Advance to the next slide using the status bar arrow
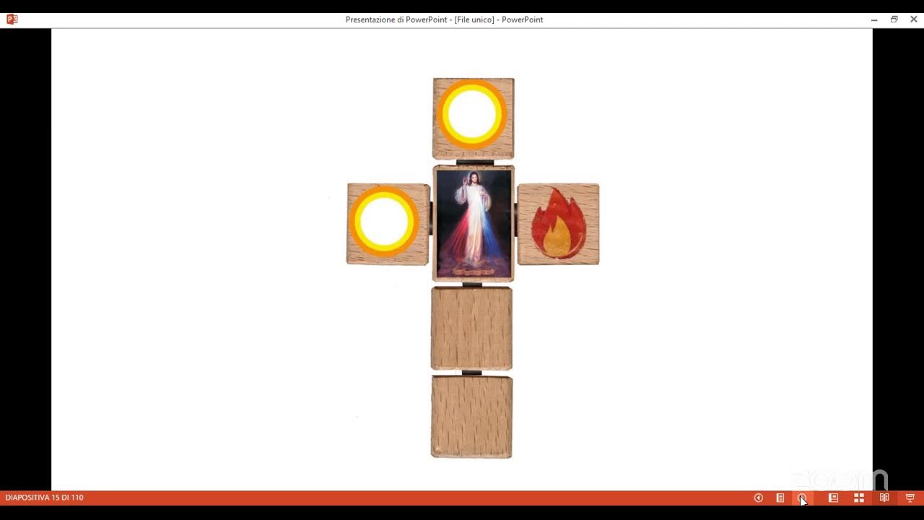 click(802, 498)
